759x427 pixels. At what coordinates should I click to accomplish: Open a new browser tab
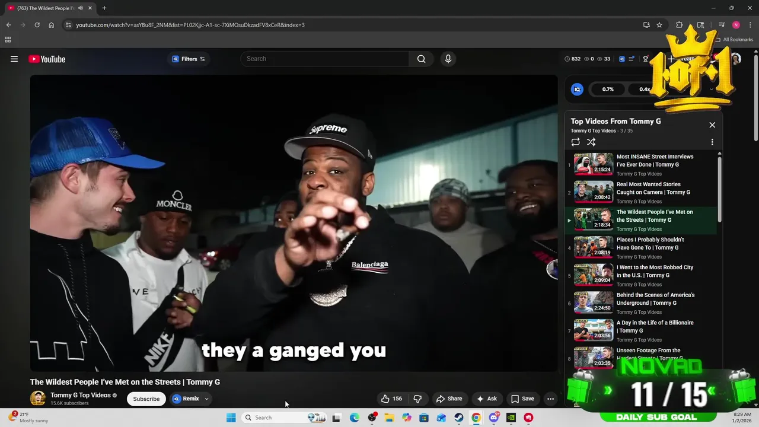(x=104, y=8)
